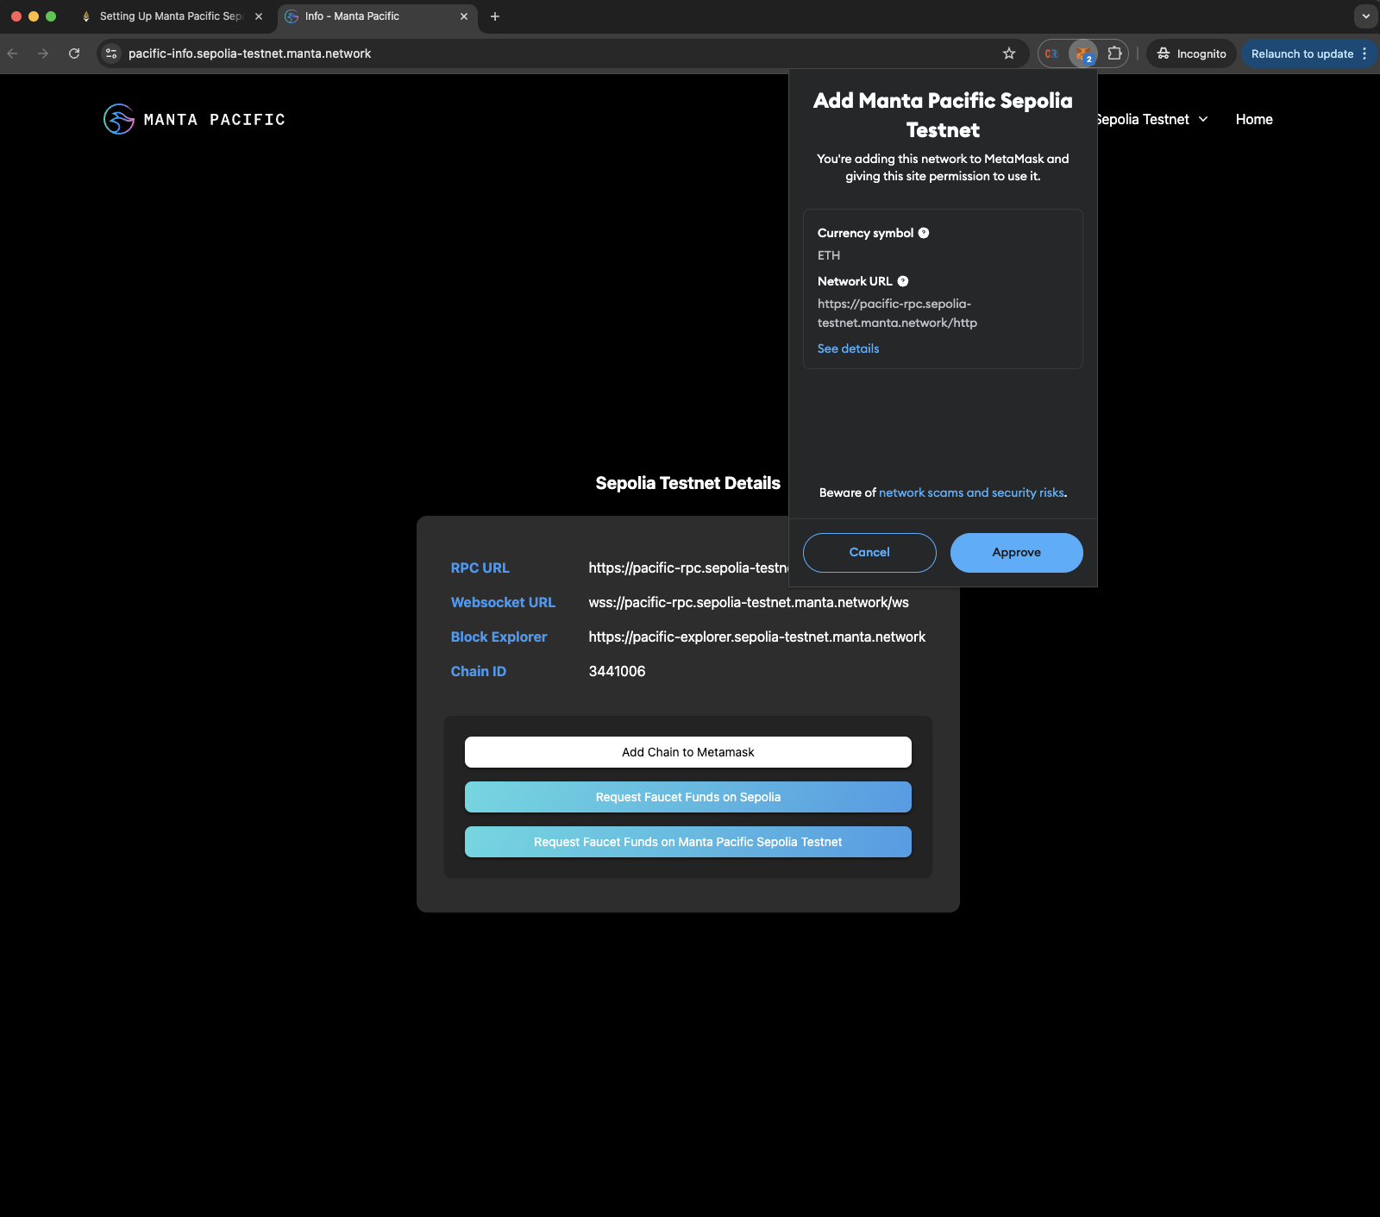
Task: Click the macOS yellow minimize window button
Action: coord(34,16)
